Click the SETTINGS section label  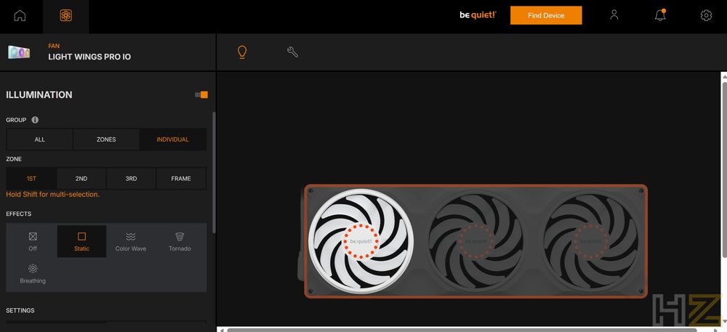[20, 310]
